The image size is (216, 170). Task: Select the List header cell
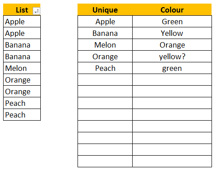22,9
